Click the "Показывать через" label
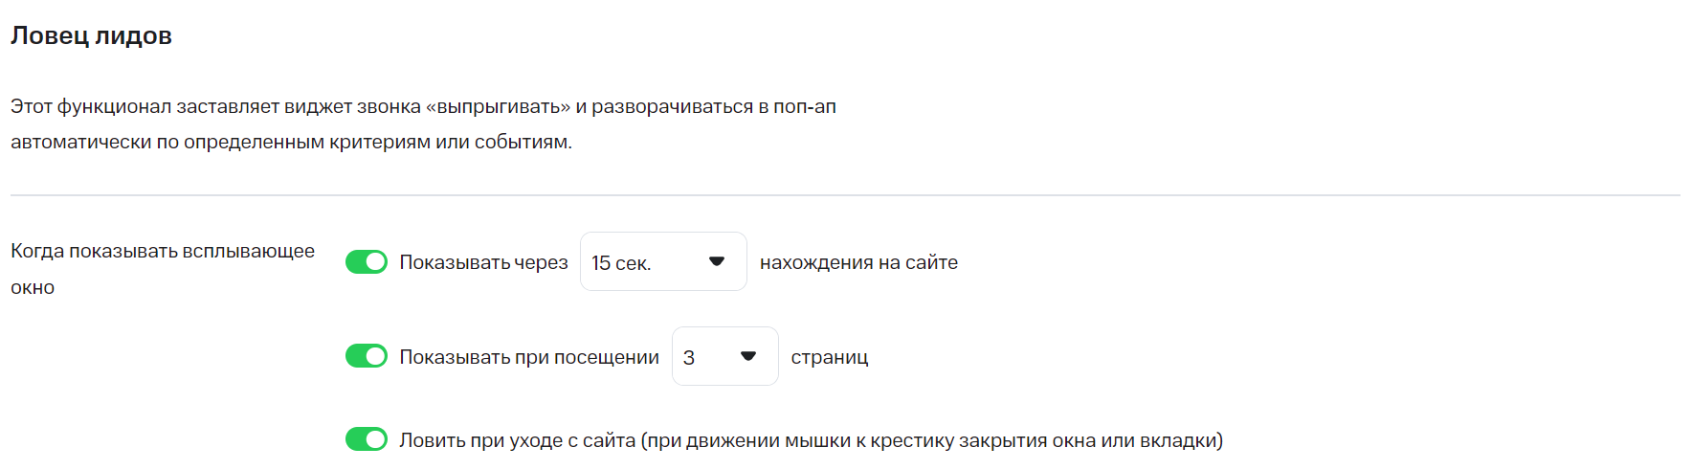The image size is (1692, 470). tap(483, 262)
